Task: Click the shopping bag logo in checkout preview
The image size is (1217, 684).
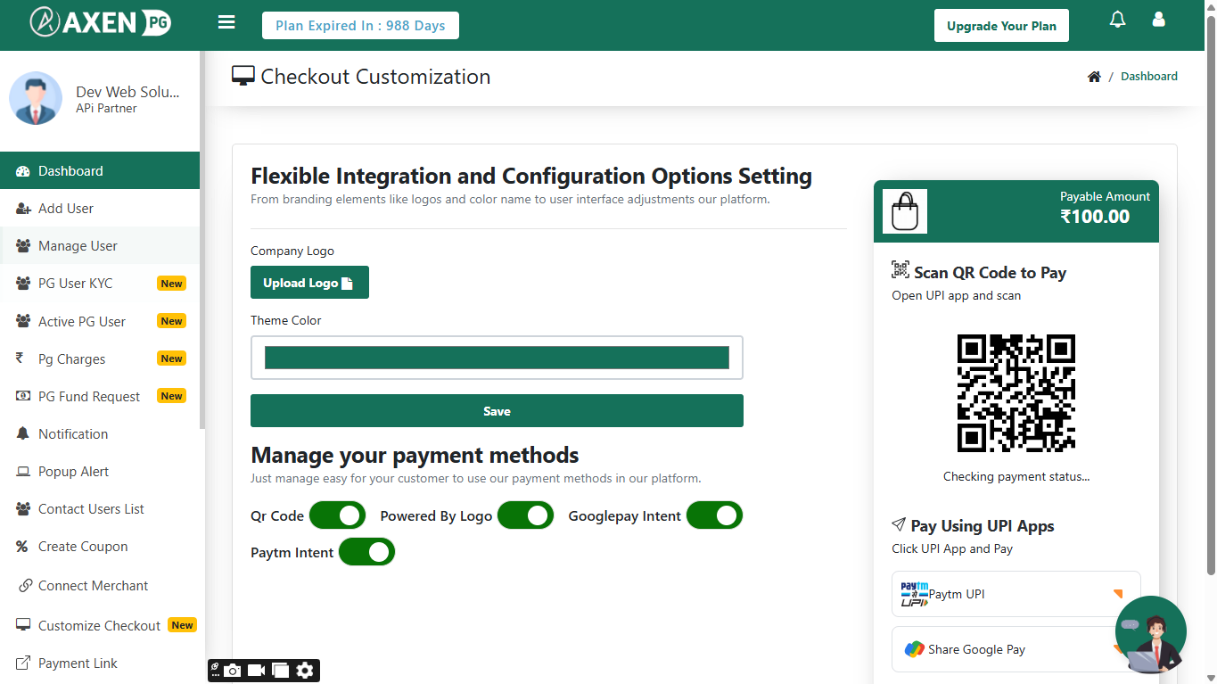Action: pyautogui.click(x=905, y=211)
